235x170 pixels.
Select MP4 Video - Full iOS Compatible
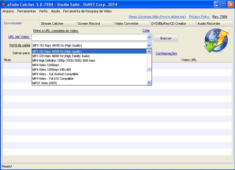tap(53, 79)
